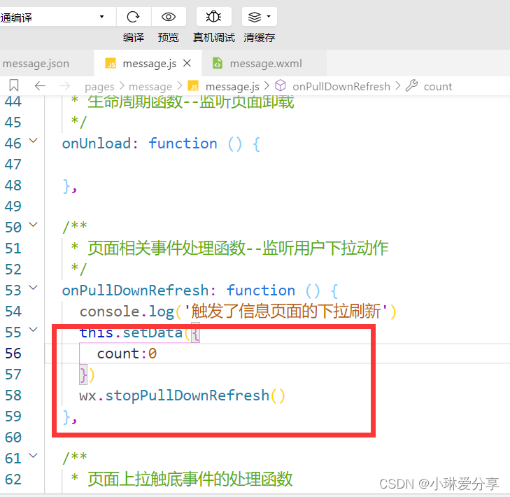Click the onUnload function name
This screenshot has height=497, width=510.
(x=97, y=143)
